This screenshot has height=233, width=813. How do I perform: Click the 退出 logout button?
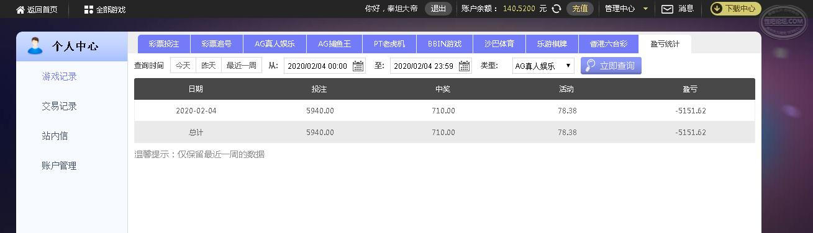point(438,9)
